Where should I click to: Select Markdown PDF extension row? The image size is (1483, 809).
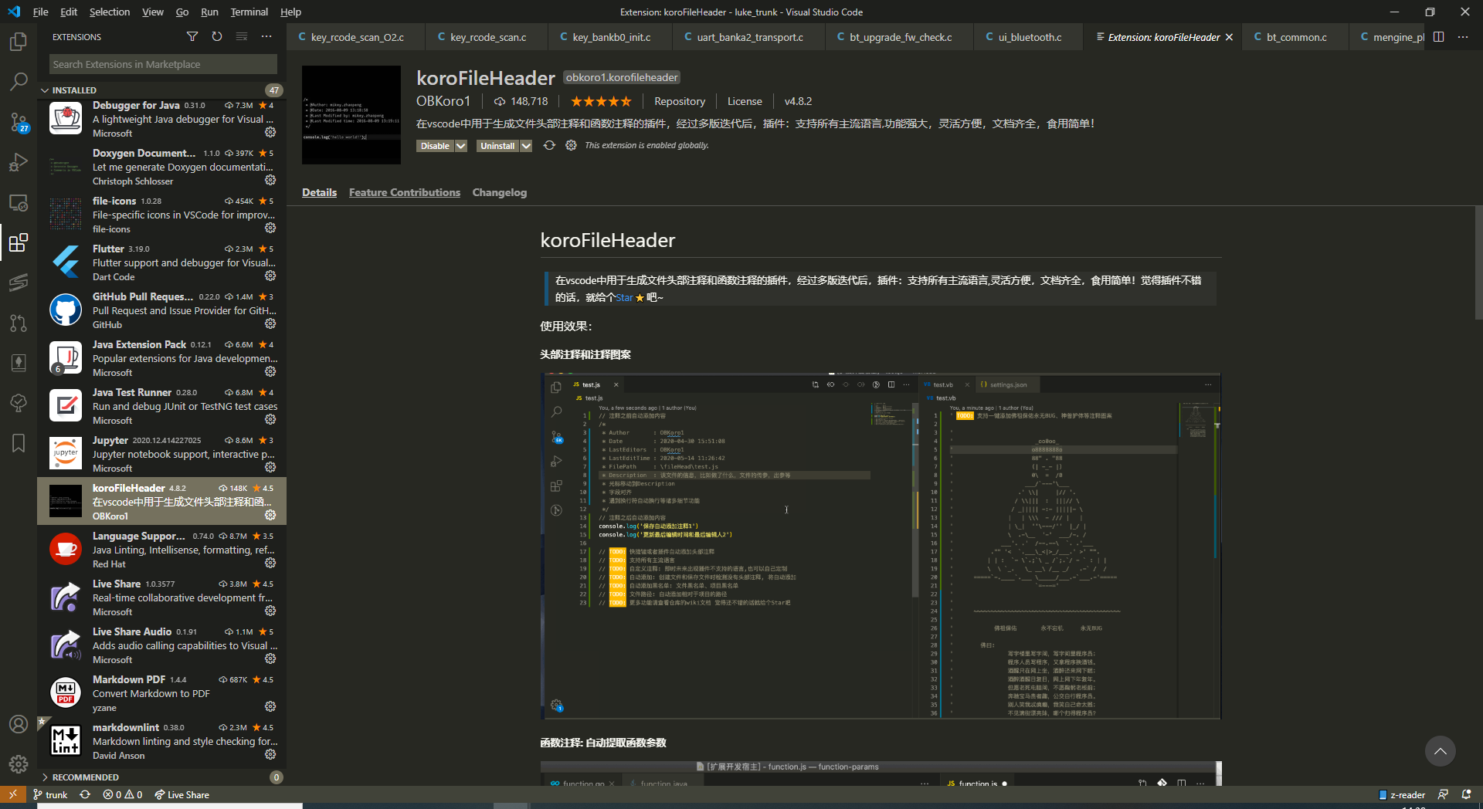tap(162, 692)
